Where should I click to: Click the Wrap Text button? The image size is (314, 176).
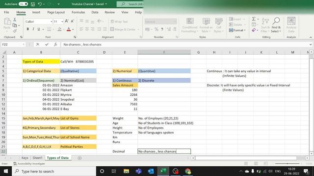(119, 22)
